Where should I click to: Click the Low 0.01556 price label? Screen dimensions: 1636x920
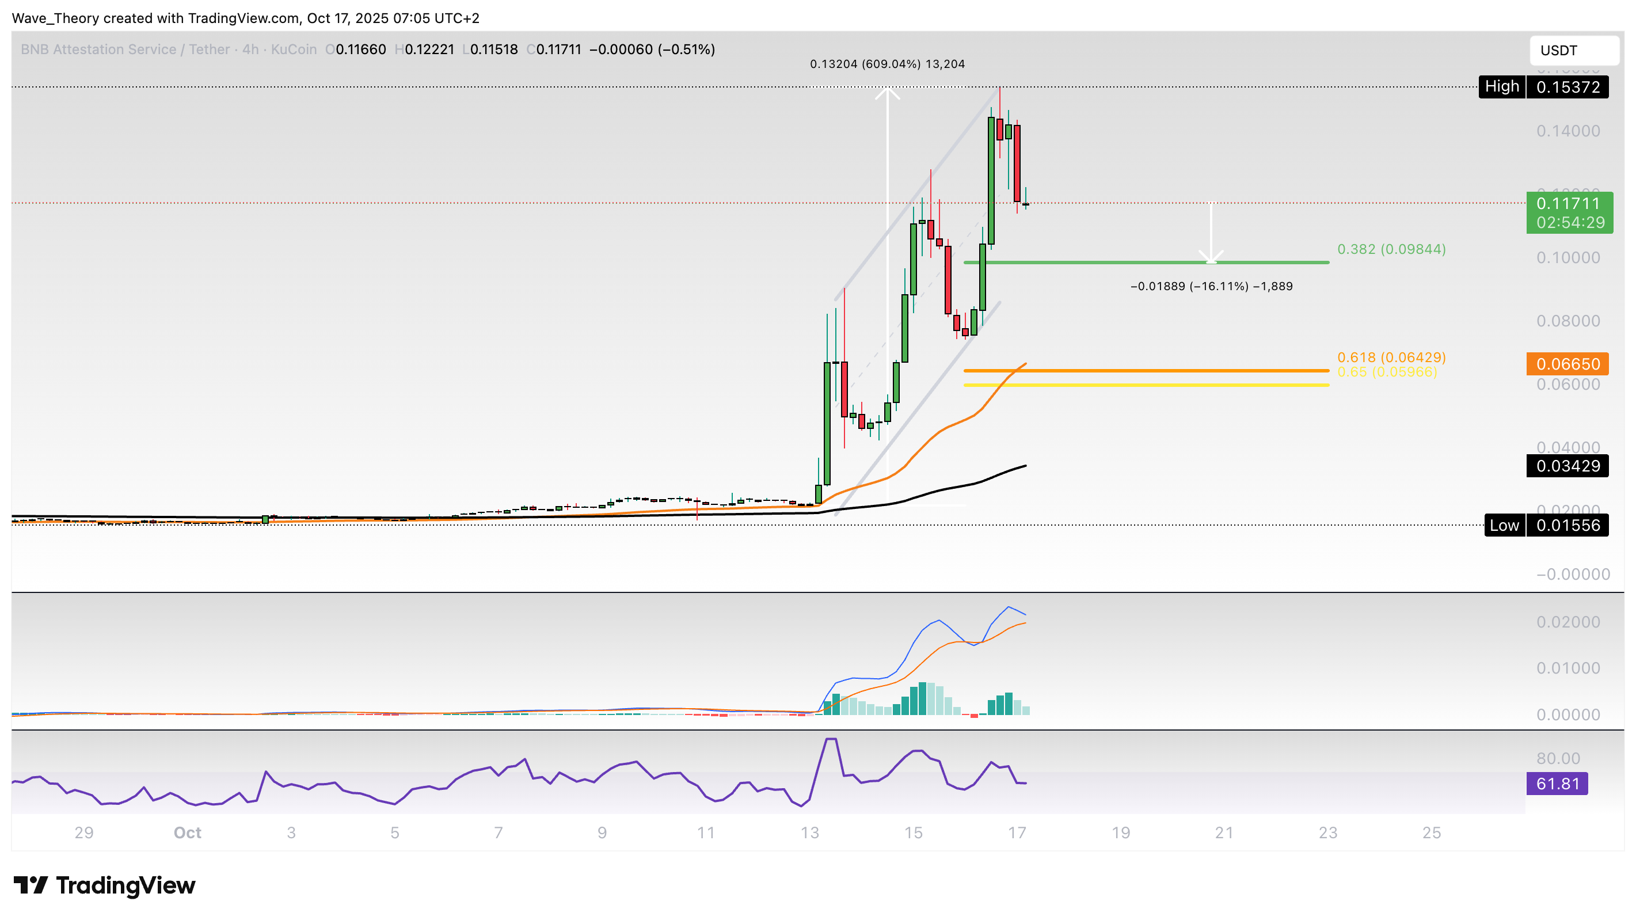1546,526
